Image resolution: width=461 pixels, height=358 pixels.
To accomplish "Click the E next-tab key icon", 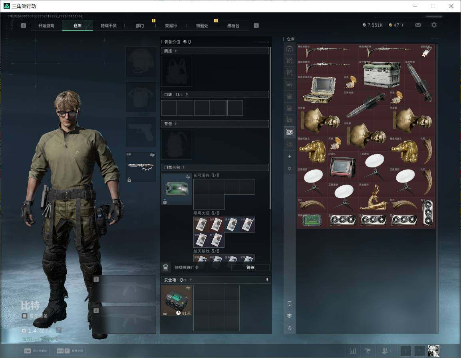I will [256, 26].
